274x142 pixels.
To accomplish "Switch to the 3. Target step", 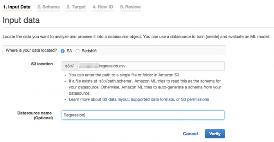I will point(76,7).
